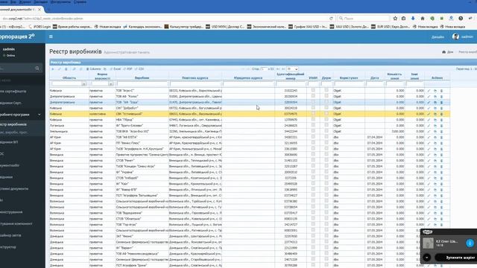Refresh the grid with the reload icon
Screen dimensions: 477x268
81,69
